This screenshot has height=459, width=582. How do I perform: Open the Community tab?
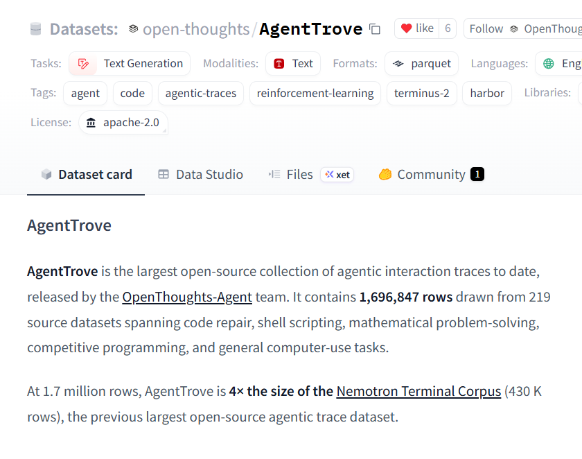point(431,174)
